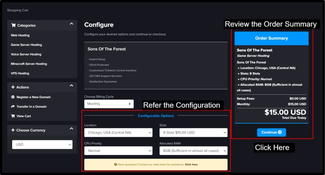Open the USD currency dropdown
This screenshot has height=175, width=325.
pyautogui.click(x=42, y=145)
